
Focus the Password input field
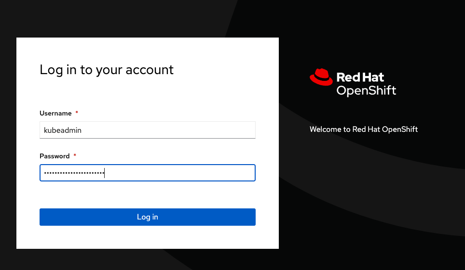pyautogui.click(x=148, y=173)
